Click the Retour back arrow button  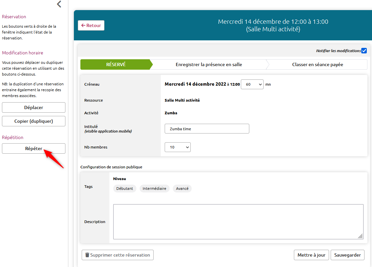(x=91, y=25)
